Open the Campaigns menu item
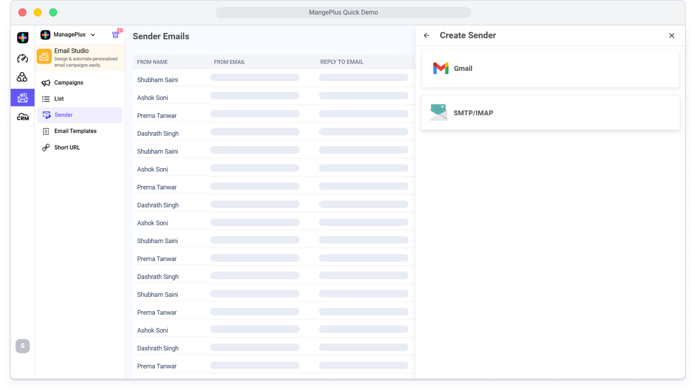The width and height of the screenshot is (695, 391). click(x=68, y=83)
